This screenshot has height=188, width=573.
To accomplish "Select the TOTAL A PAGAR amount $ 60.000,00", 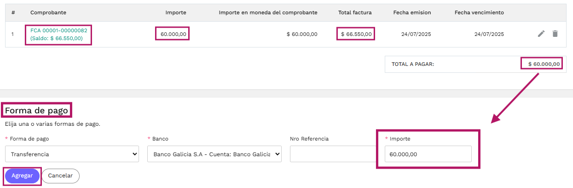I will coord(544,64).
